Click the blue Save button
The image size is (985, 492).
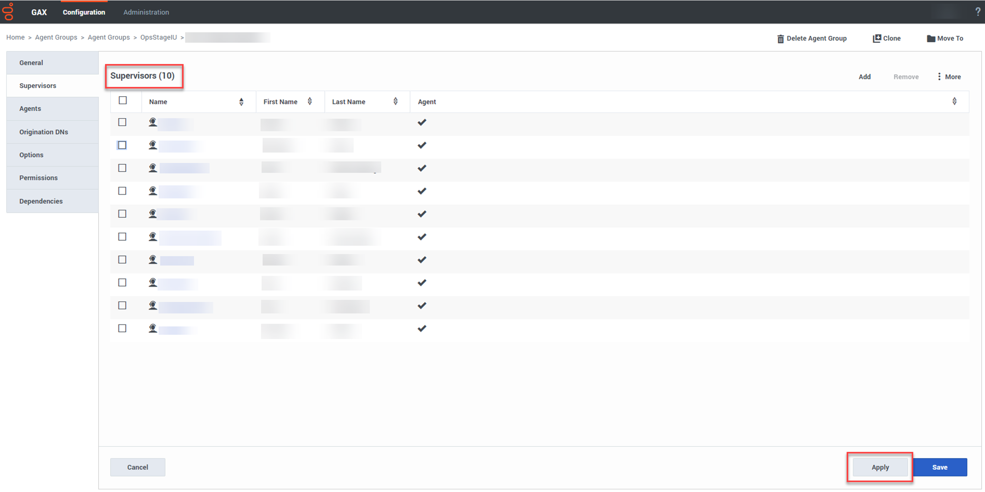939,467
